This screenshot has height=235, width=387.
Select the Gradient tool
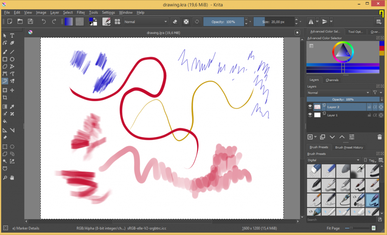5,107
